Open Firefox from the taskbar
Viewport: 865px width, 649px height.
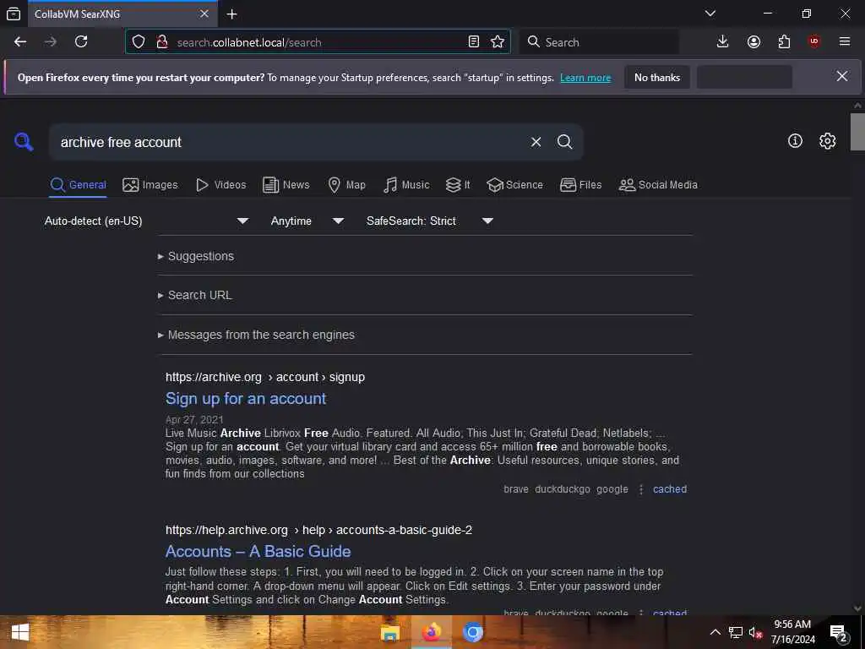click(432, 632)
